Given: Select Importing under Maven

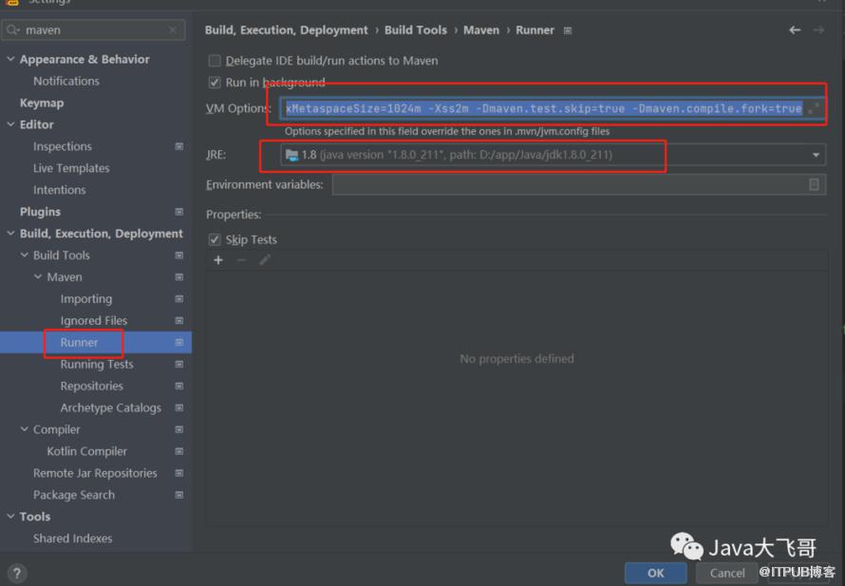Looking at the screenshot, I should coord(86,299).
